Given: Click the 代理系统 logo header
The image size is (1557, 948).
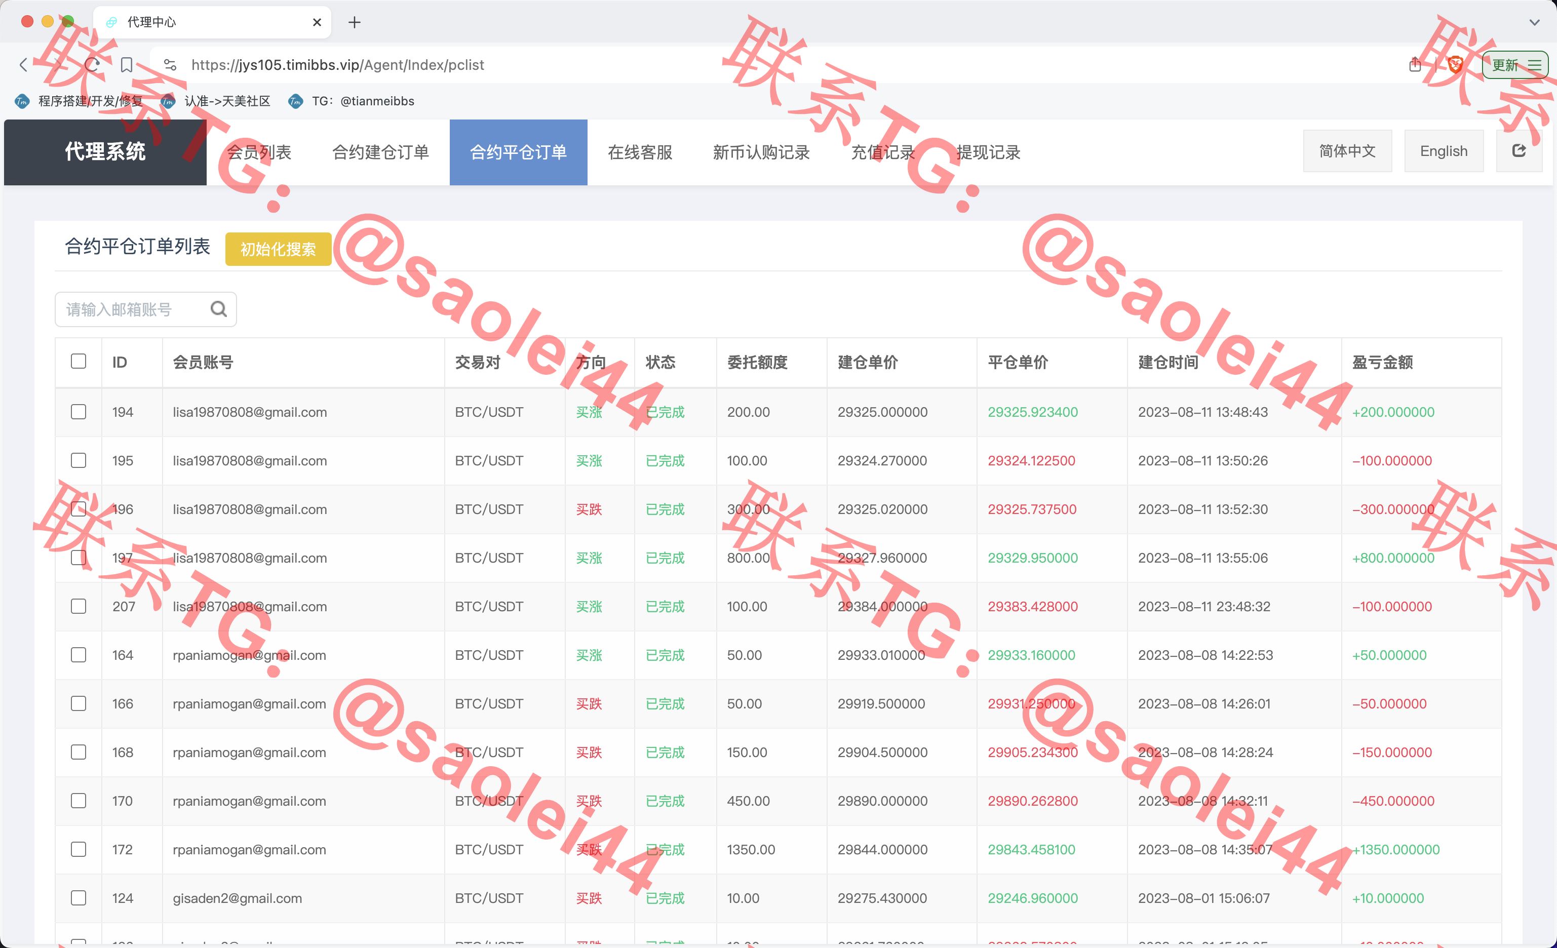Looking at the screenshot, I should coord(105,151).
